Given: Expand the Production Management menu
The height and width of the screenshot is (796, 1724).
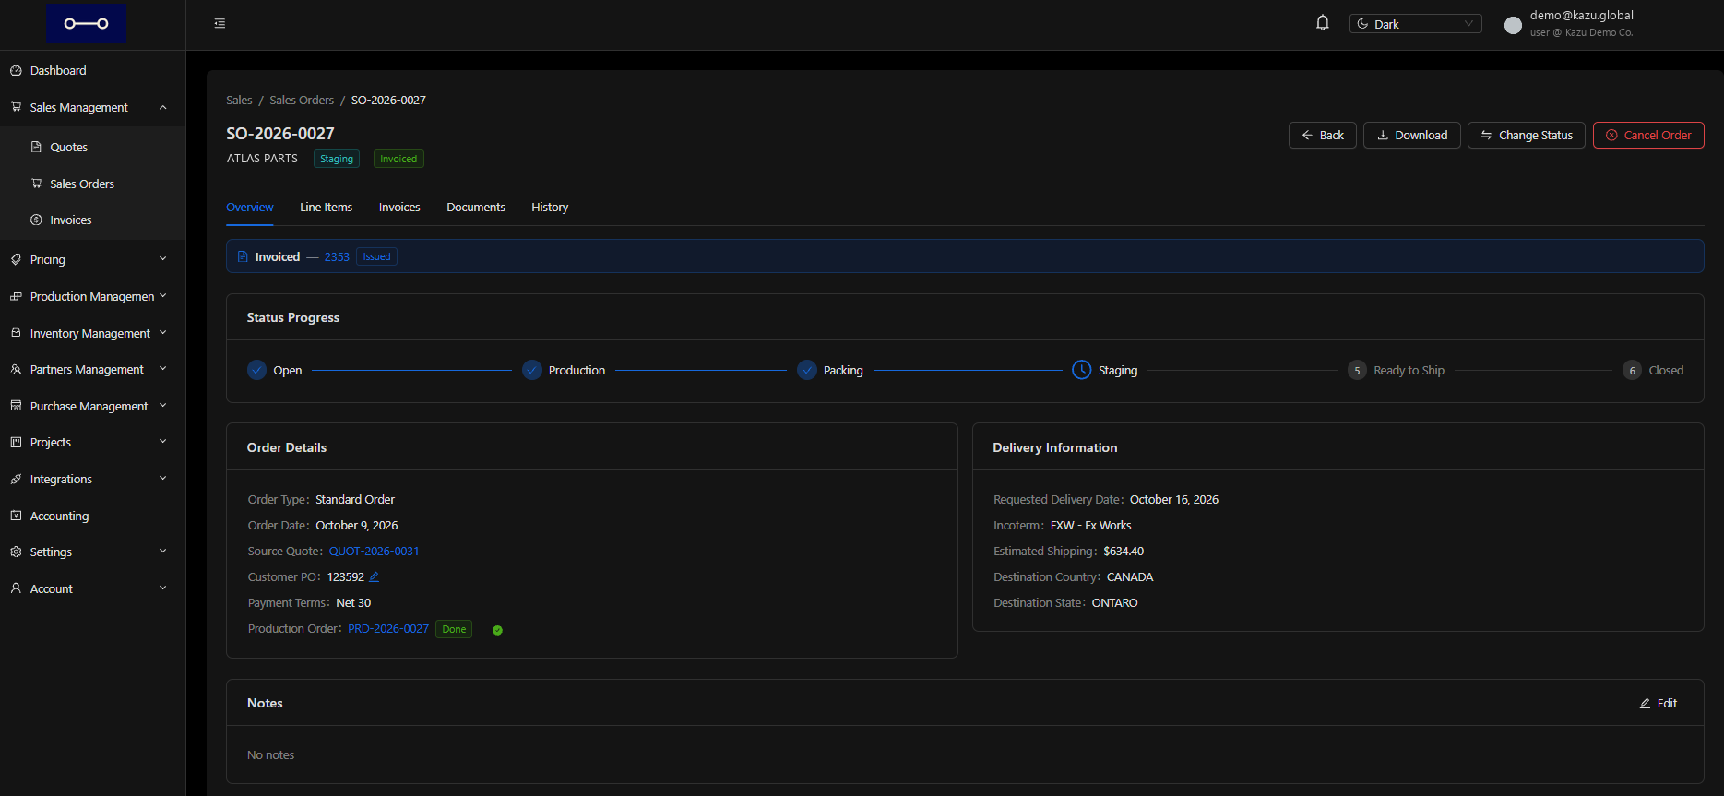Looking at the screenshot, I should (92, 296).
